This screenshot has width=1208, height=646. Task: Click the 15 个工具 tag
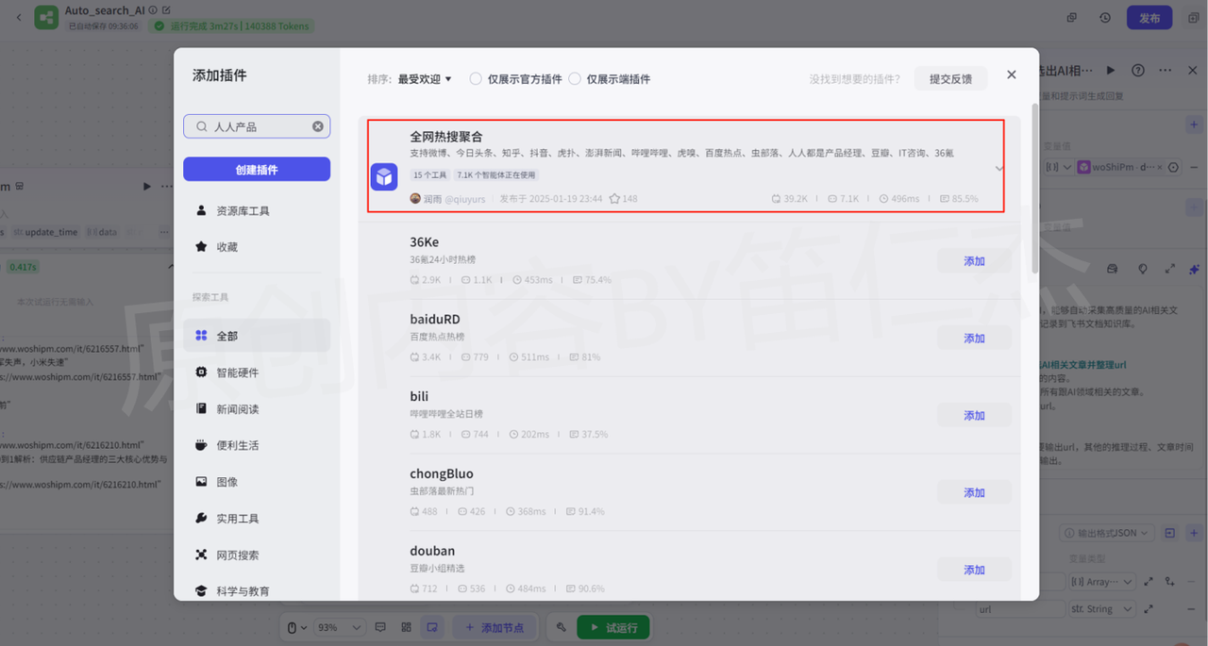pos(429,175)
